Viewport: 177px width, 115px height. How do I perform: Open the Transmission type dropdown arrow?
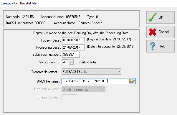click(x=102, y=89)
